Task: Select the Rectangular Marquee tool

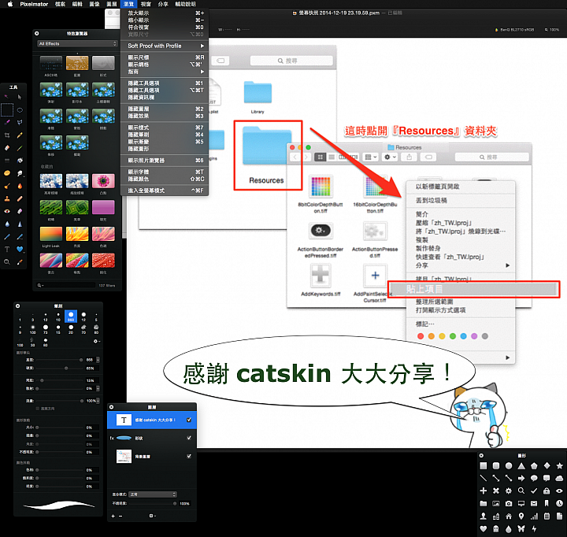Action: (7, 110)
